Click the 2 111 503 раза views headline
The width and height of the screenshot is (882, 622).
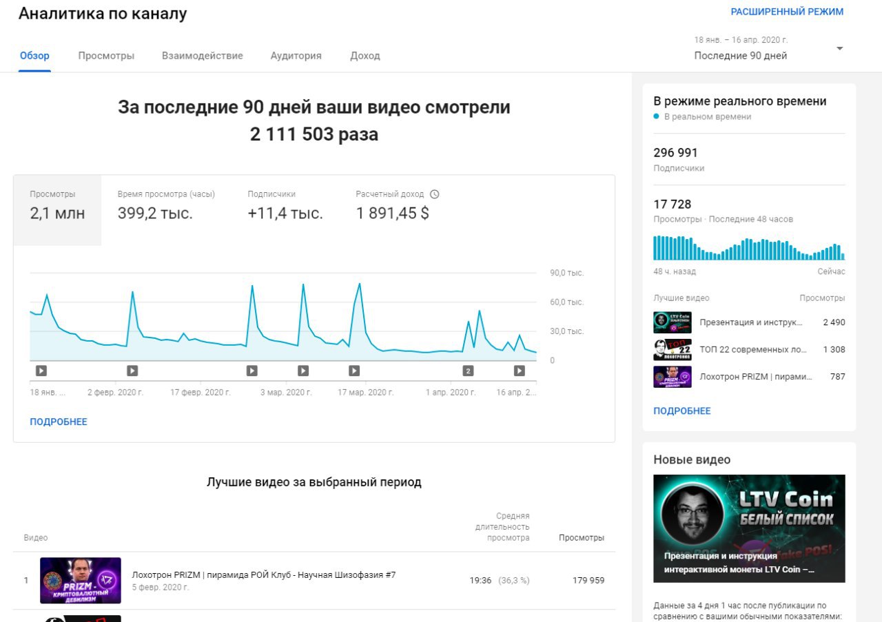point(314,134)
